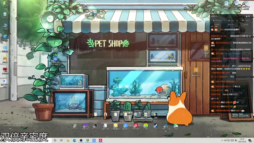
Task: Expand hidden system tray icons chevron
Action: (x=222, y=140)
